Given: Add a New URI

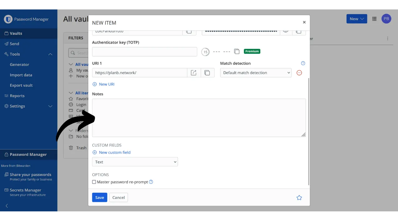Looking at the screenshot, I should (x=104, y=84).
